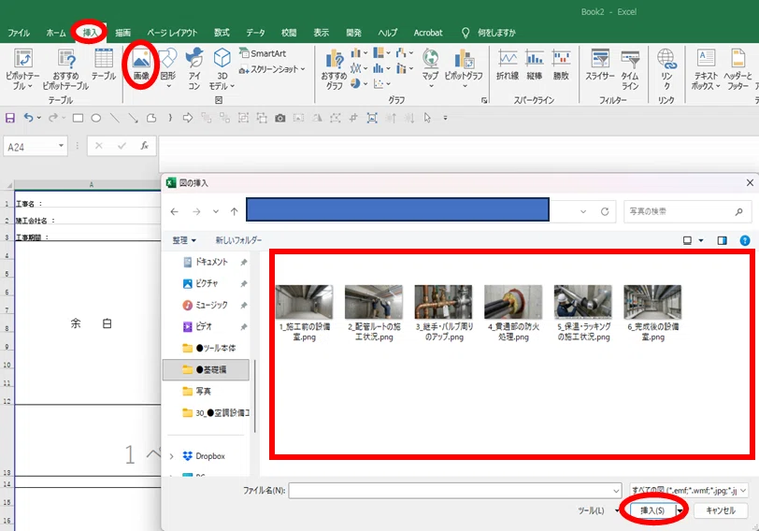Click the camera tool in quick access toolbar
This screenshot has width=759, height=531.
(x=279, y=118)
